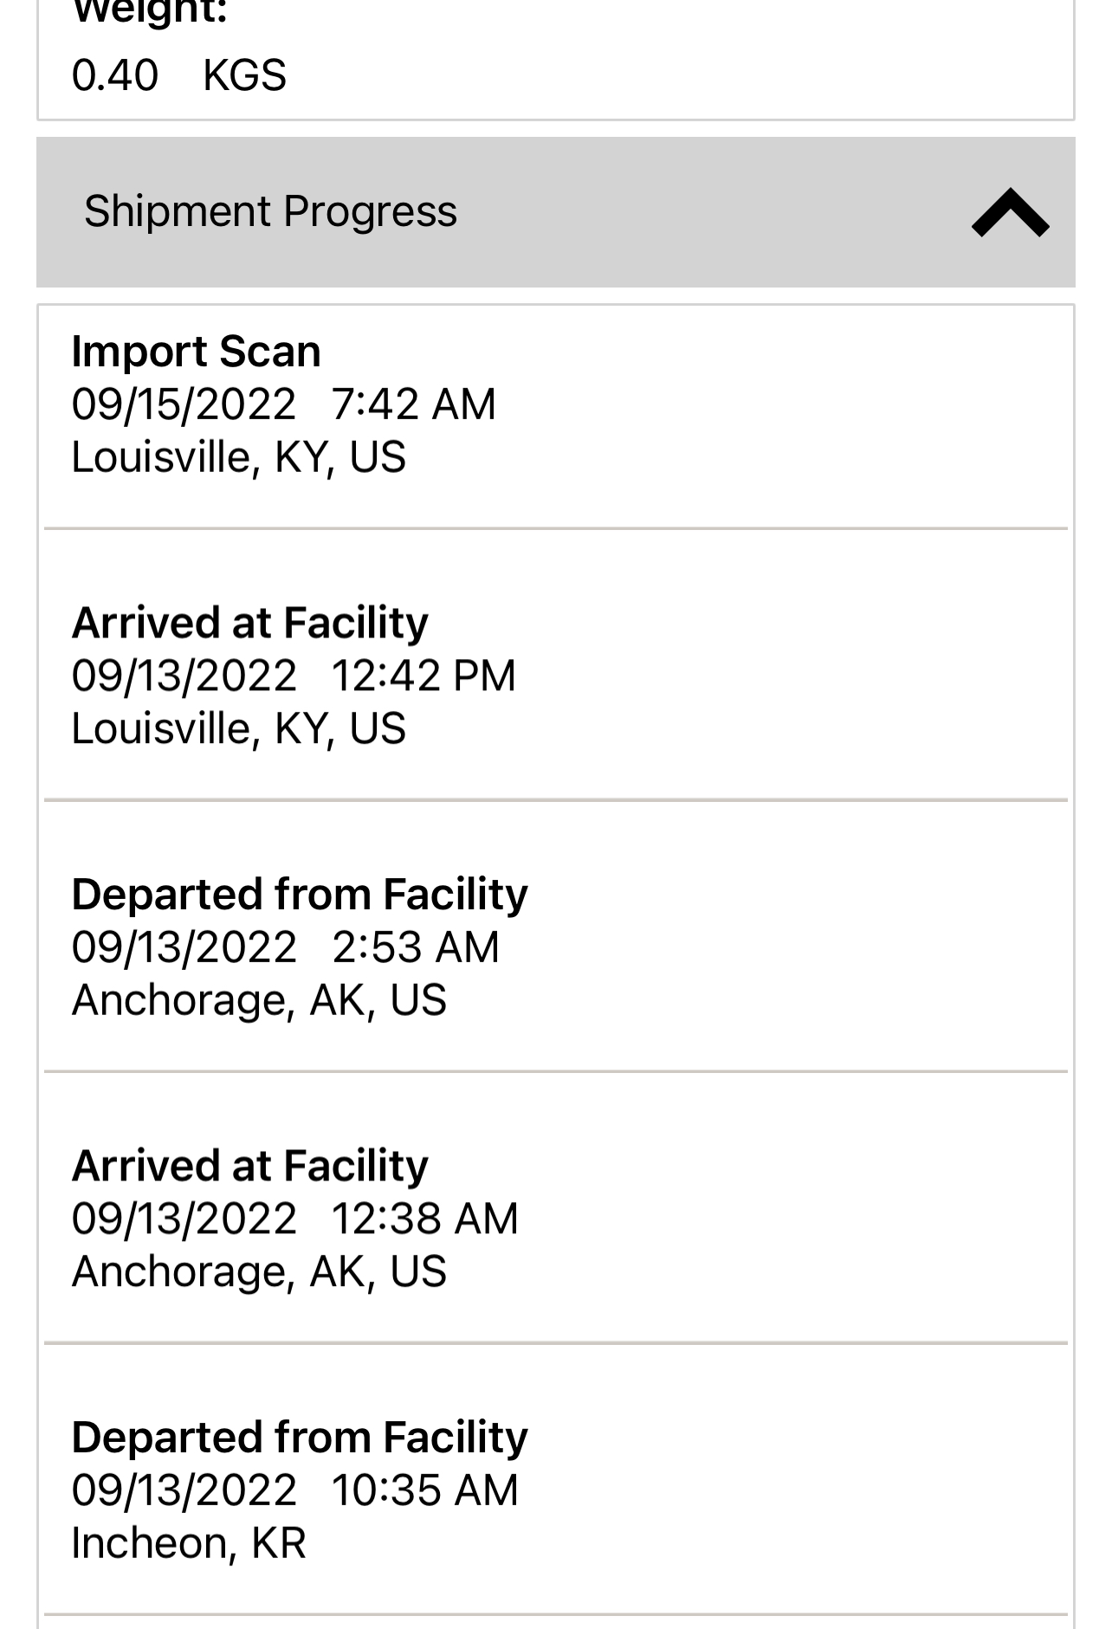Select Anchorage, AK, US under 12:38 AM arrival

point(259,1271)
